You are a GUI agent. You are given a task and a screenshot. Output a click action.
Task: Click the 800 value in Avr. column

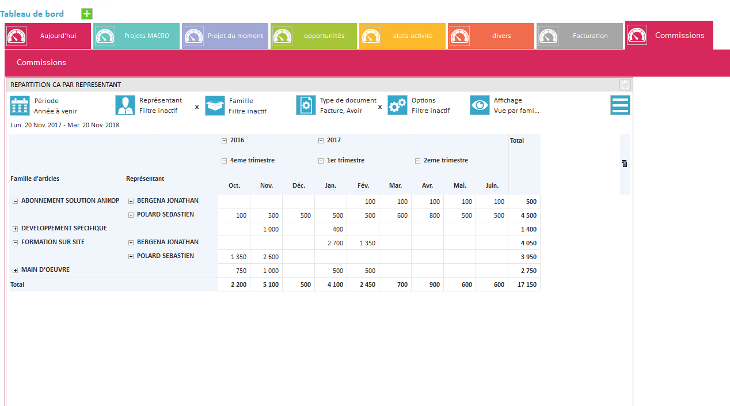pyautogui.click(x=428, y=215)
